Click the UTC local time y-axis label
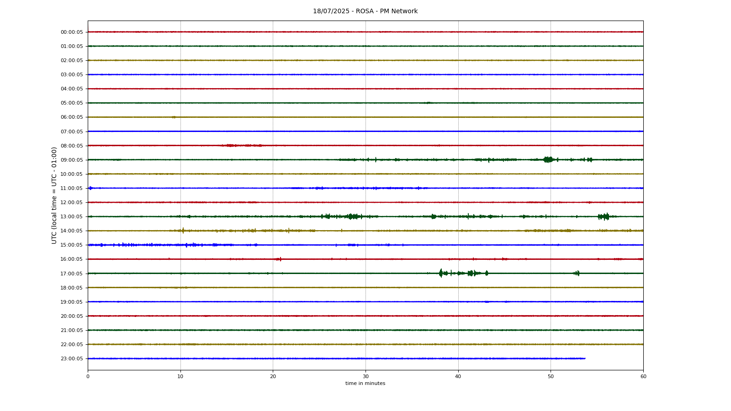The image size is (731, 411). click(x=54, y=195)
